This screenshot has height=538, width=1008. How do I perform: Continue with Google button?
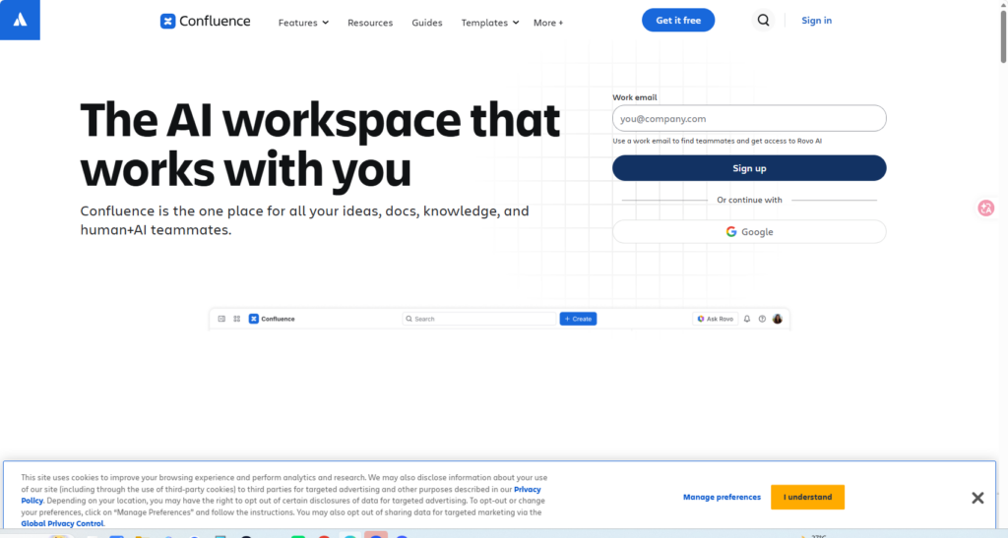click(x=749, y=232)
